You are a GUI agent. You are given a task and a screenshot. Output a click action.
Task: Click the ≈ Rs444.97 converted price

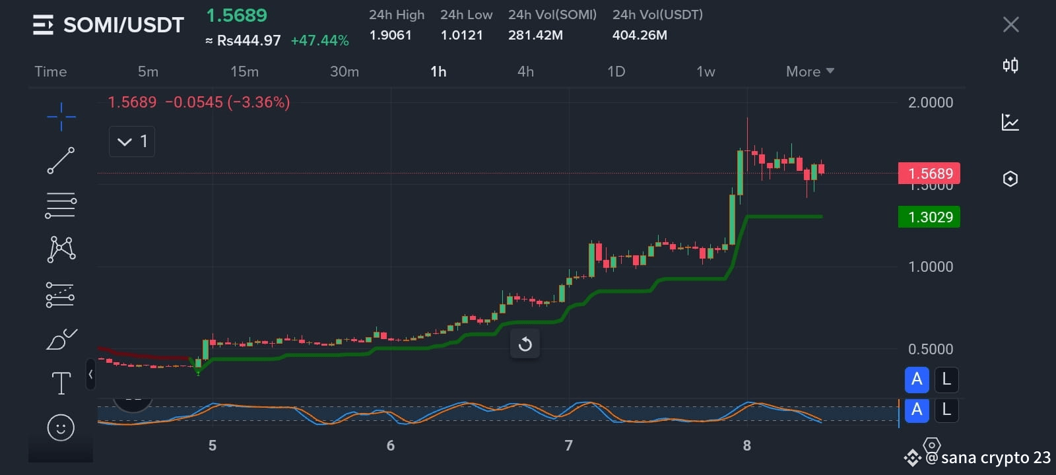(x=243, y=40)
